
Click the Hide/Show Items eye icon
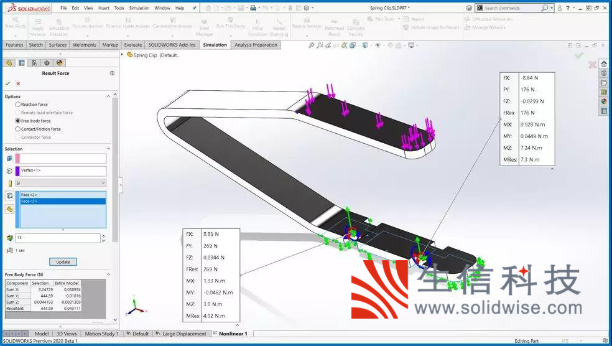pos(378,45)
